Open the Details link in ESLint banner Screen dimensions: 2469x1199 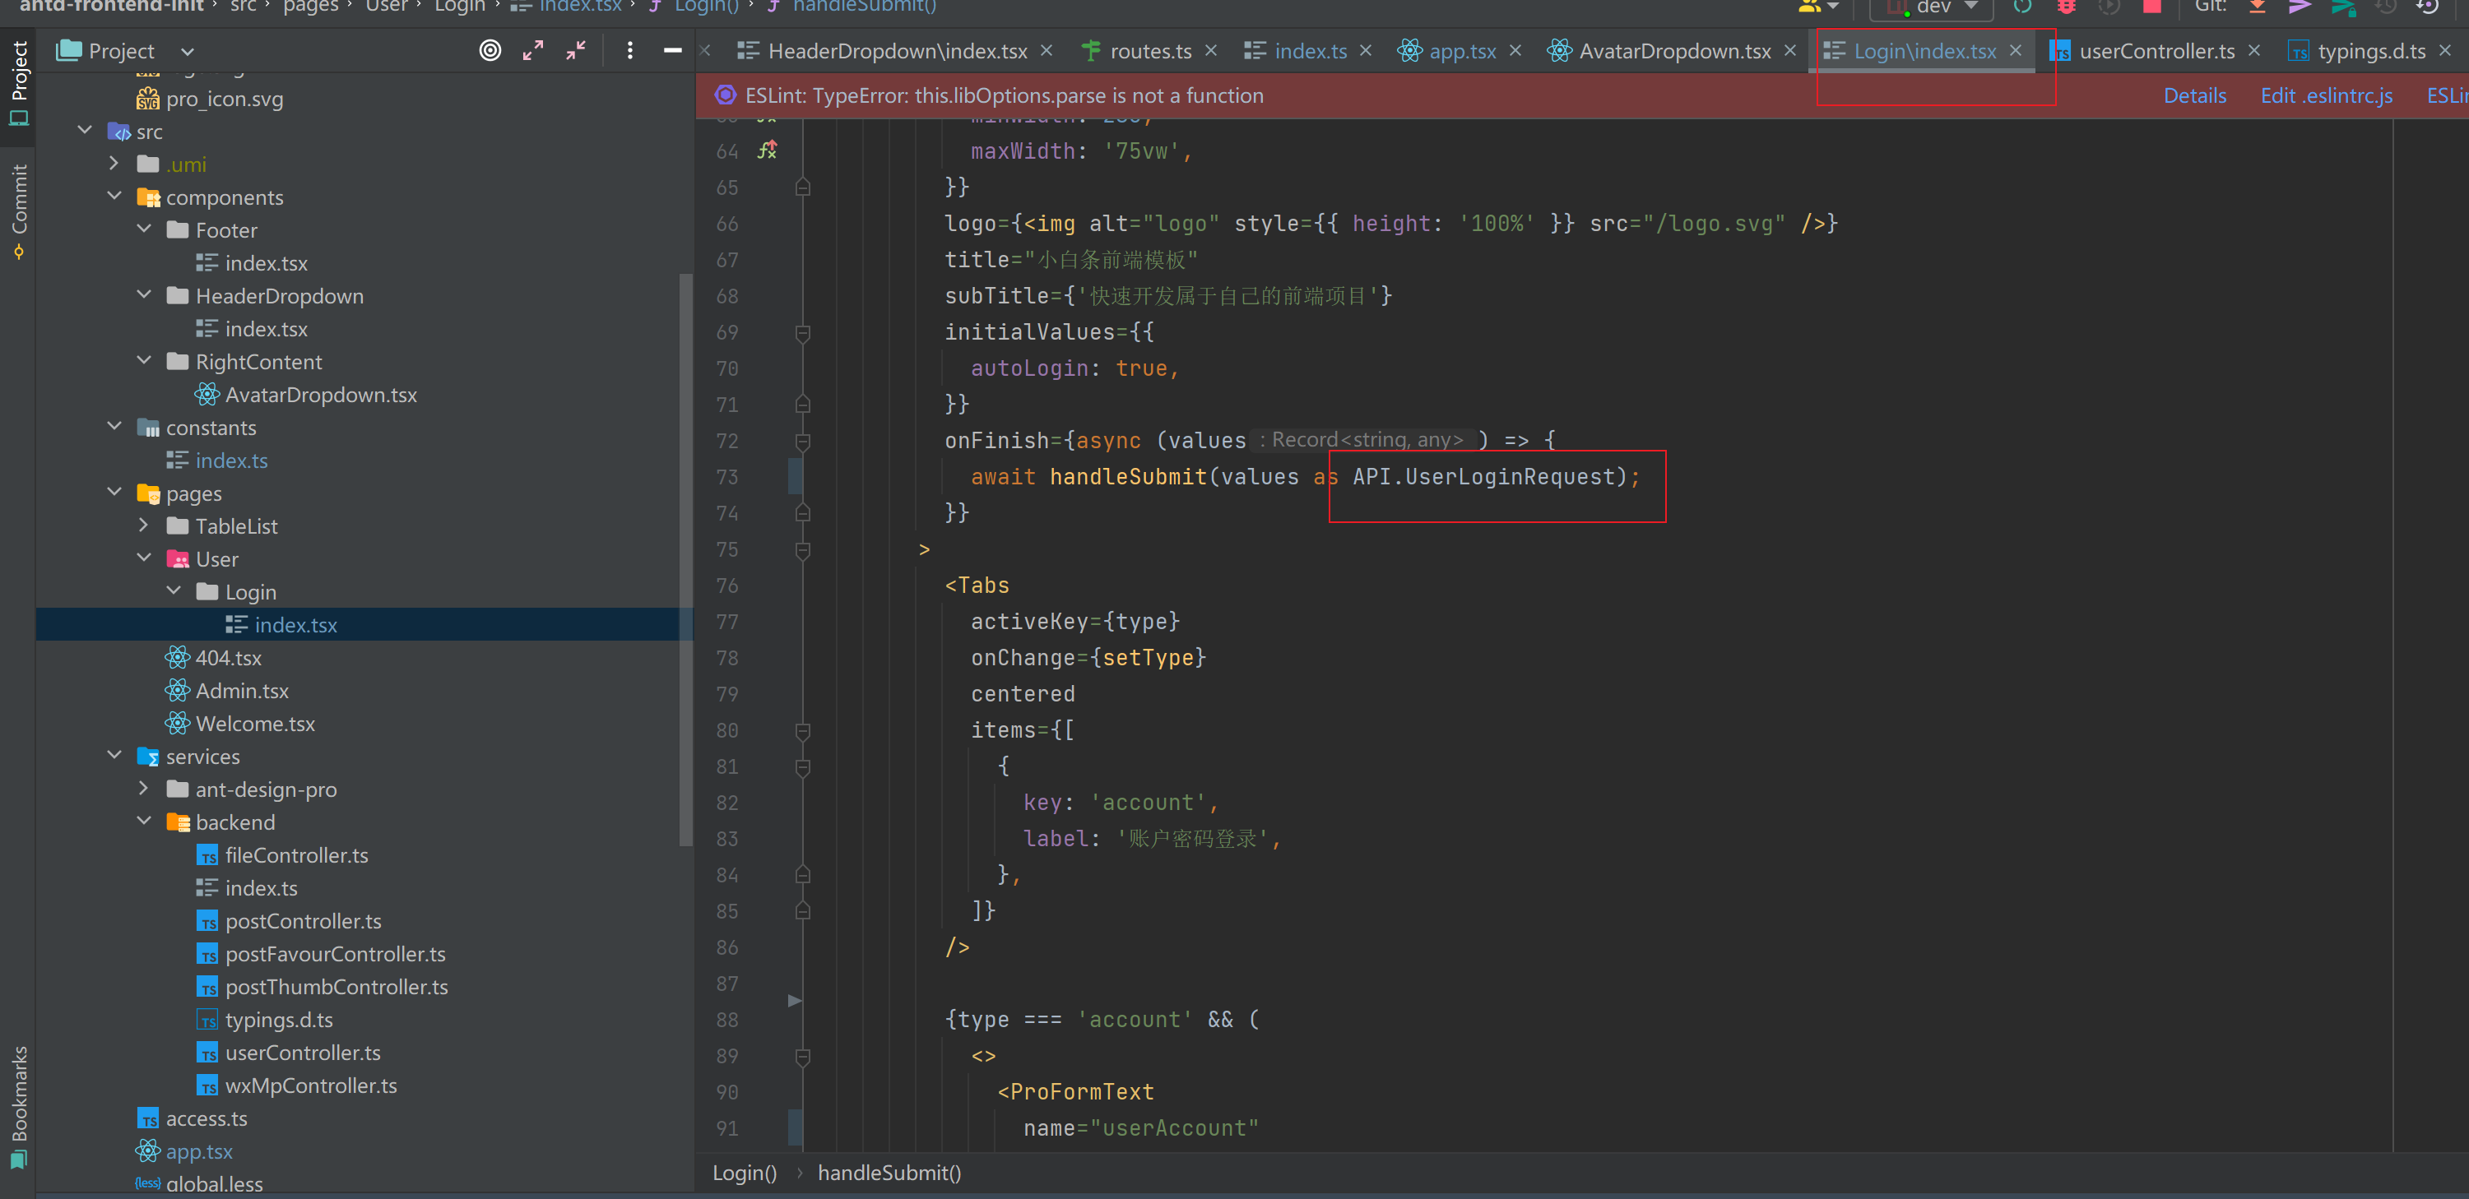[x=2195, y=95]
